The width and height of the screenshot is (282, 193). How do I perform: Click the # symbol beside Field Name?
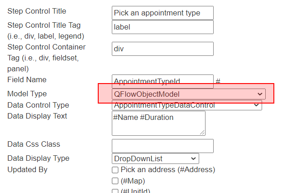[218, 81]
